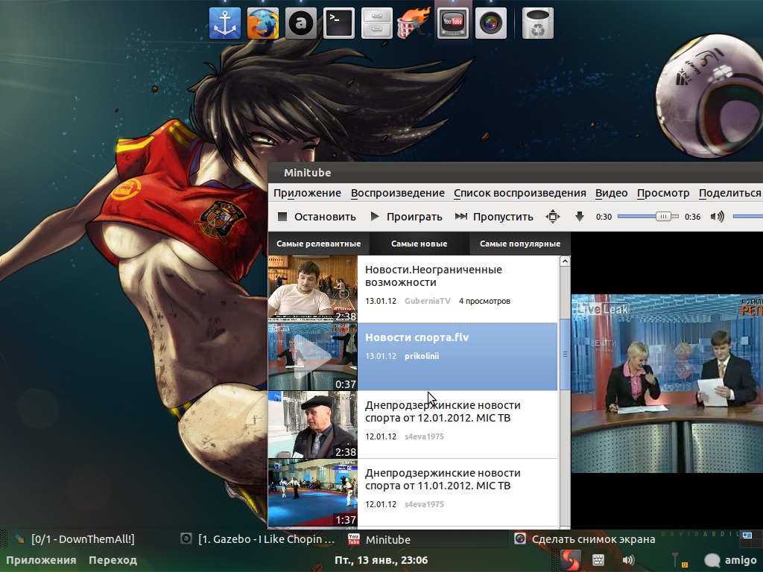Open the thumbnail for the 11.01.2012 Днепродзержинские video
Screen dimensions: 763x572
click(x=312, y=493)
